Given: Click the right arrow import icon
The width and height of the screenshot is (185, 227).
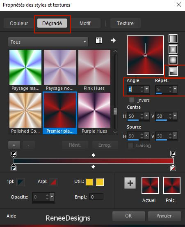Looking at the screenshot, I should pyautogui.click(x=113, y=40).
